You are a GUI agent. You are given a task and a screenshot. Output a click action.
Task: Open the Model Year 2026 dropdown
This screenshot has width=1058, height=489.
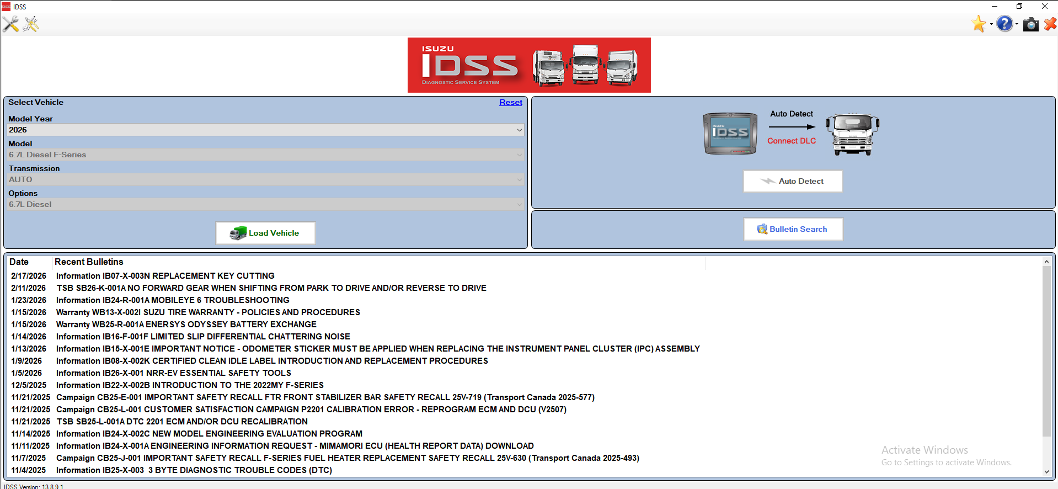[265, 130]
